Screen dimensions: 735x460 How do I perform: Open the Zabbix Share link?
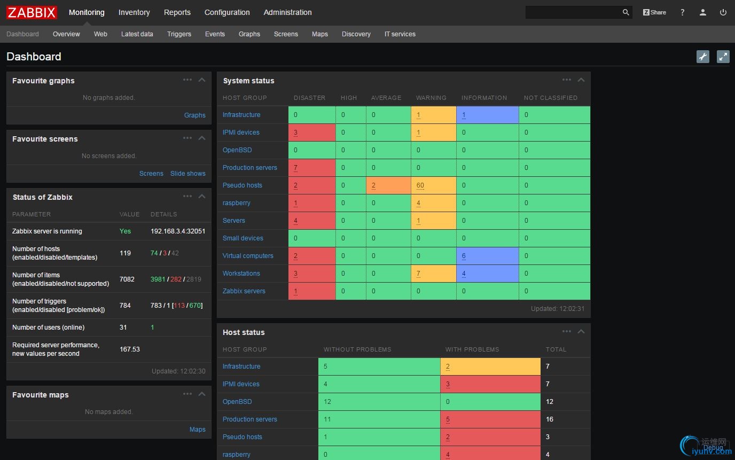pos(654,12)
